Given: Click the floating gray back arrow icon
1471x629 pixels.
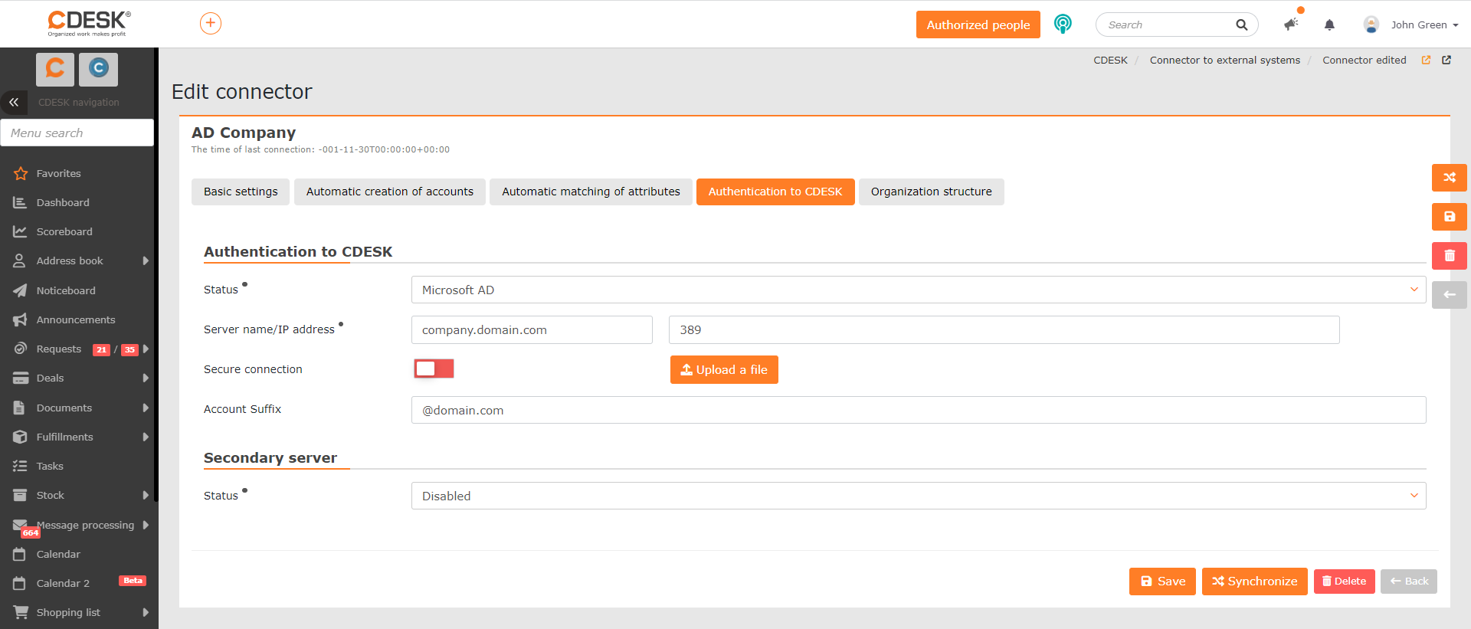Looking at the screenshot, I should pyautogui.click(x=1450, y=295).
